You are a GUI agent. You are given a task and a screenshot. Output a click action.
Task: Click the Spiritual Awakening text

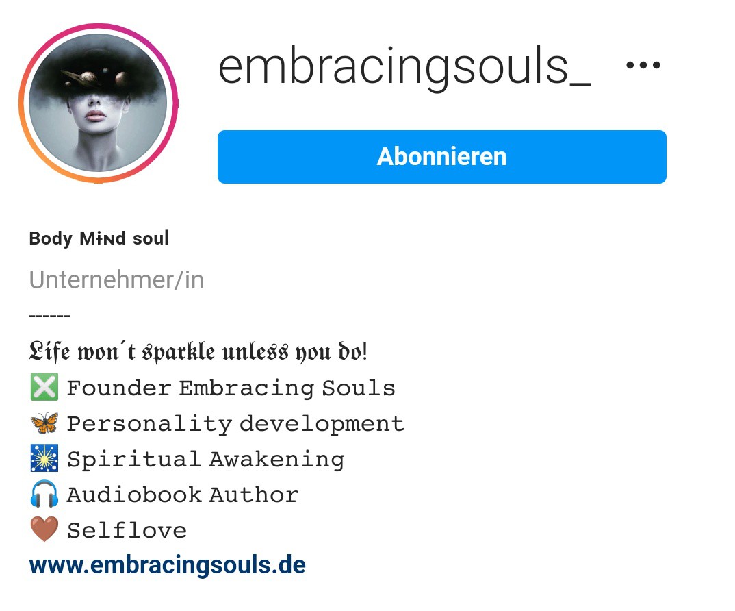[206, 460]
